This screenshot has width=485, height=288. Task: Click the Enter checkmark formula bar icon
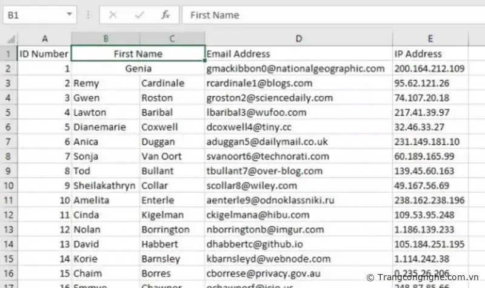139,15
